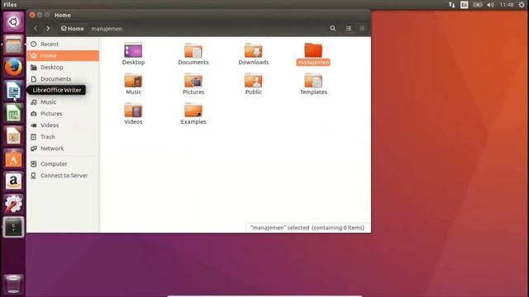Launch Firefox from the launcher
Screen dimensions: 529x297
click(x=13, y=67)
